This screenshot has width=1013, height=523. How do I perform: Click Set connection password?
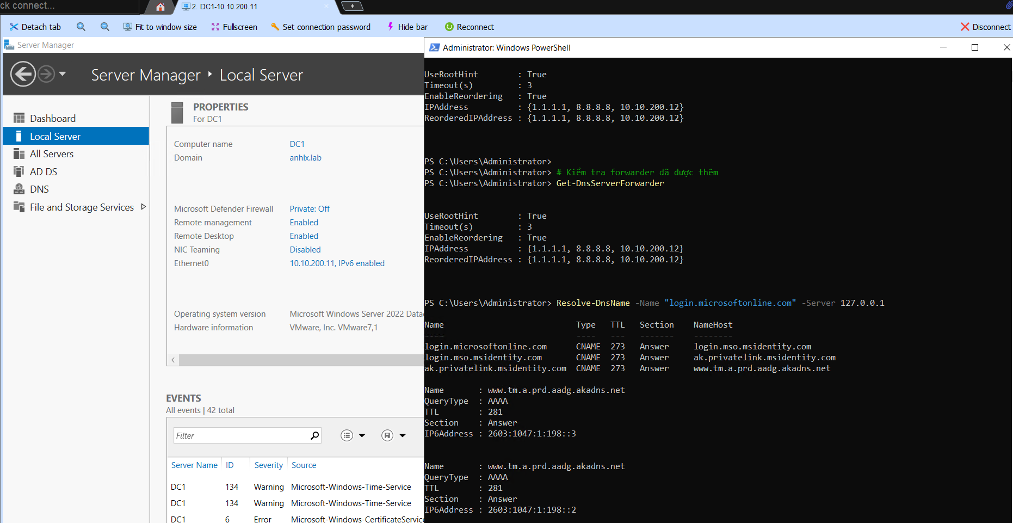point(320,27)
